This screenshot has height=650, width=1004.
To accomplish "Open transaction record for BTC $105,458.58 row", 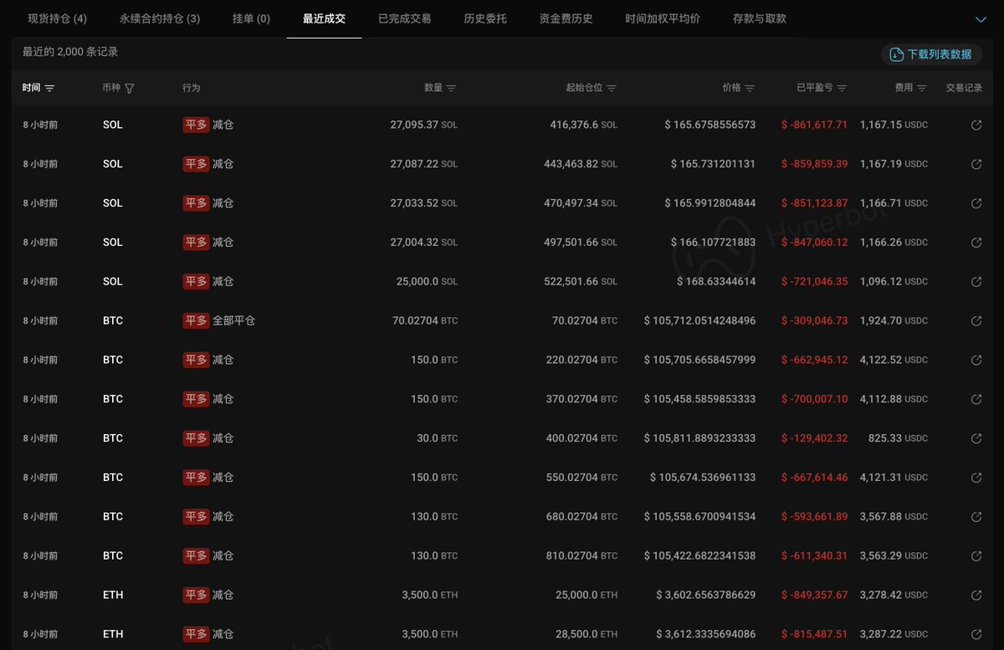I will (976, 400).
